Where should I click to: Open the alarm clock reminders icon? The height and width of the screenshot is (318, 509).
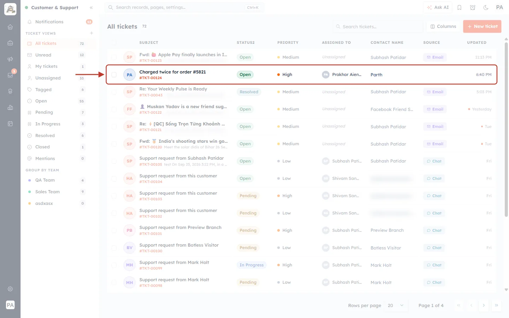tap(473, 7)
